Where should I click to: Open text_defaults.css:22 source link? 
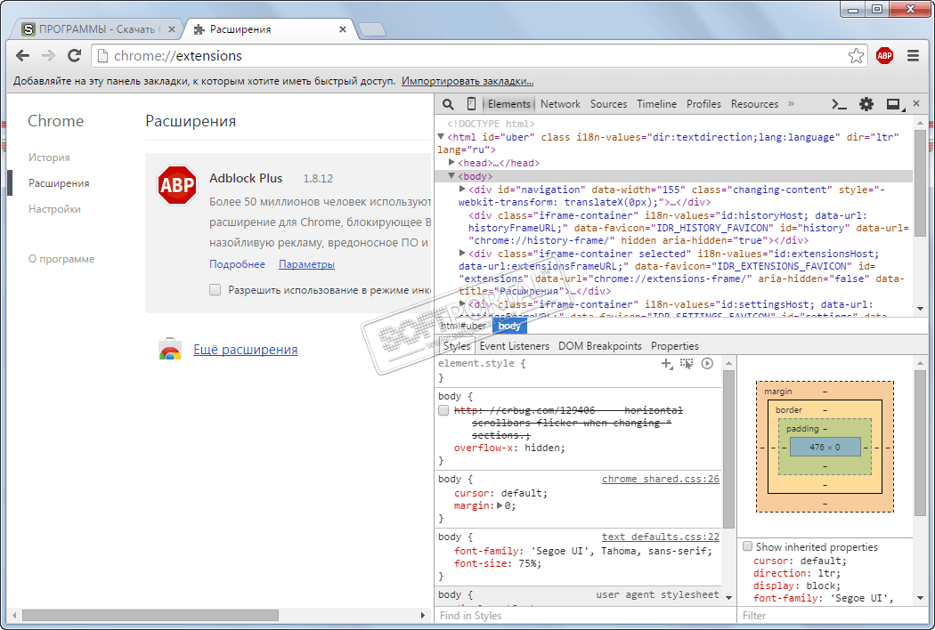coord(660,537)
